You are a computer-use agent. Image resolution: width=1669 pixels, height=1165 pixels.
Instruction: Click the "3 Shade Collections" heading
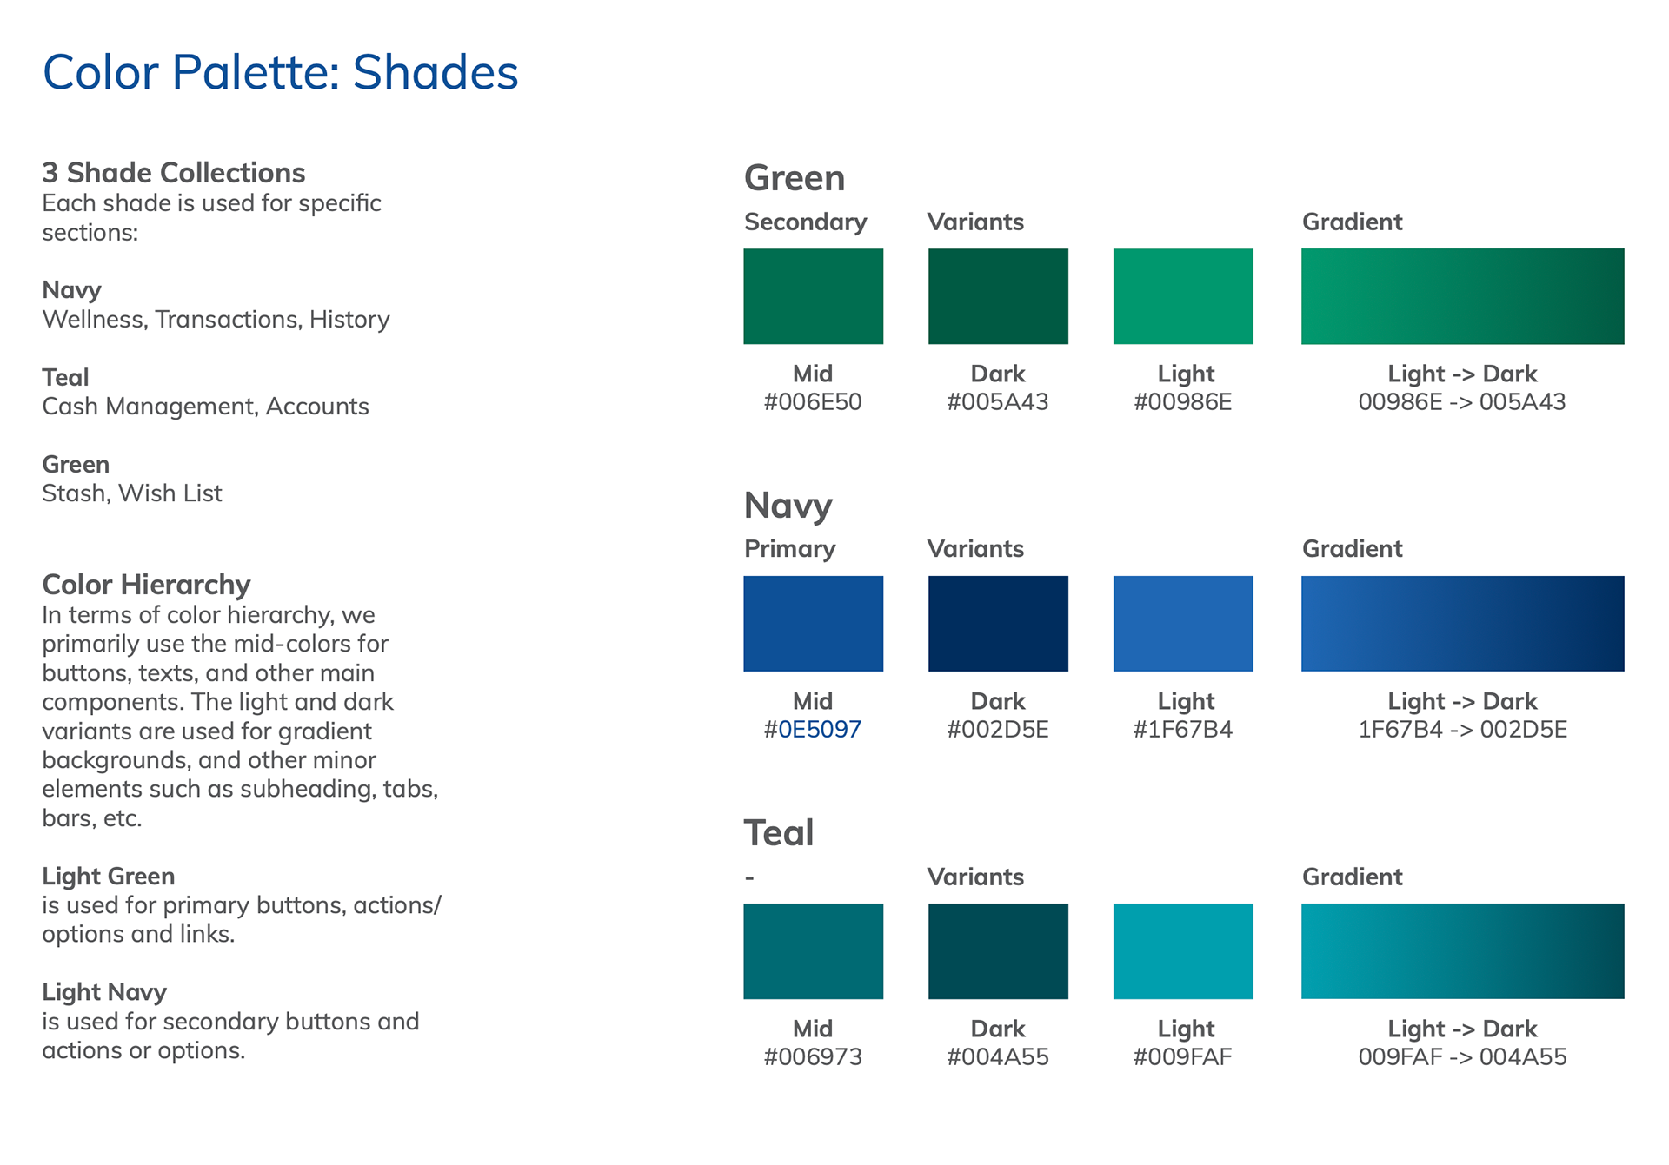(x=174, y=173)
